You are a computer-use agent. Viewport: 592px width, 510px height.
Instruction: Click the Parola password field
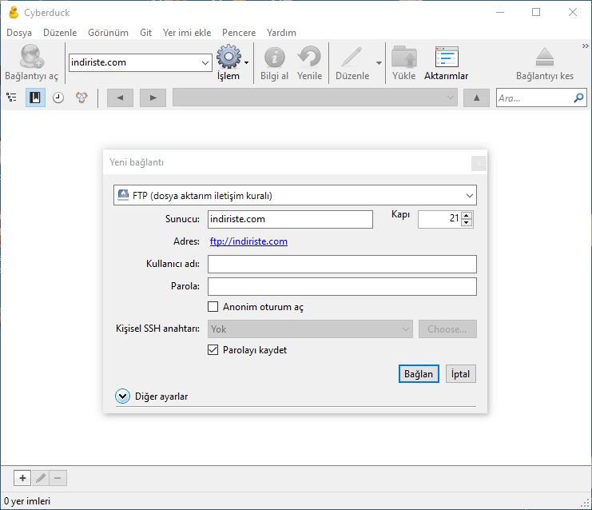(342, 286)
